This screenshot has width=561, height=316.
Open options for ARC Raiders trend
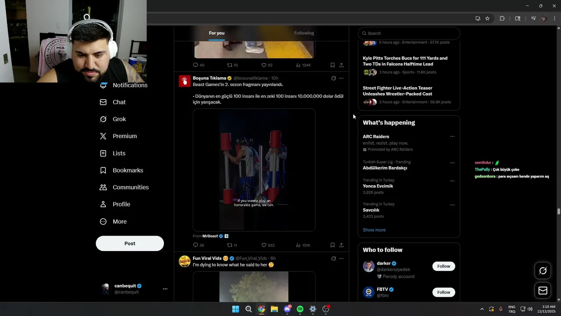(x=452, y=136)
